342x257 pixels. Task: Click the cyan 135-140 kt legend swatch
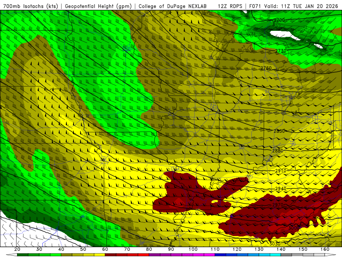point(275,255)
